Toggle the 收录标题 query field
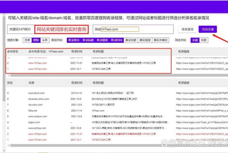 pos(88,40)
